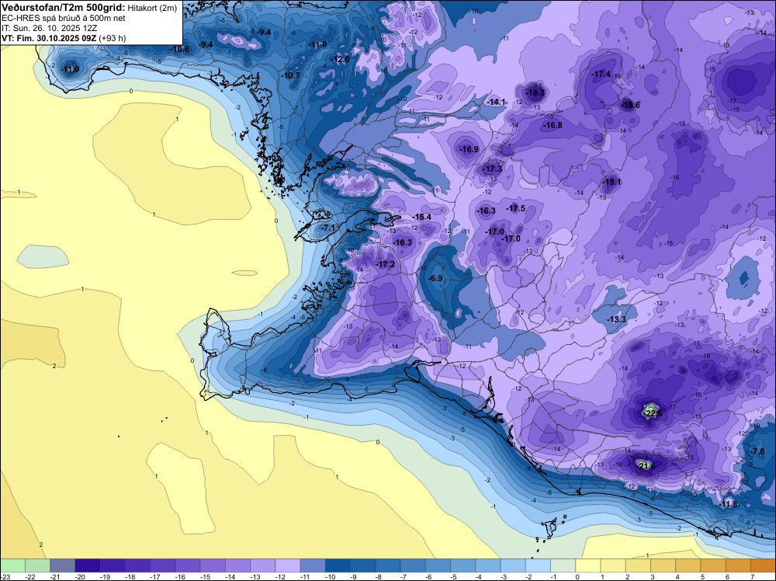Click the light green -22 legend swatch
Image resolution: width=776 pixels, height=581 pixels.
coord(37,565)
